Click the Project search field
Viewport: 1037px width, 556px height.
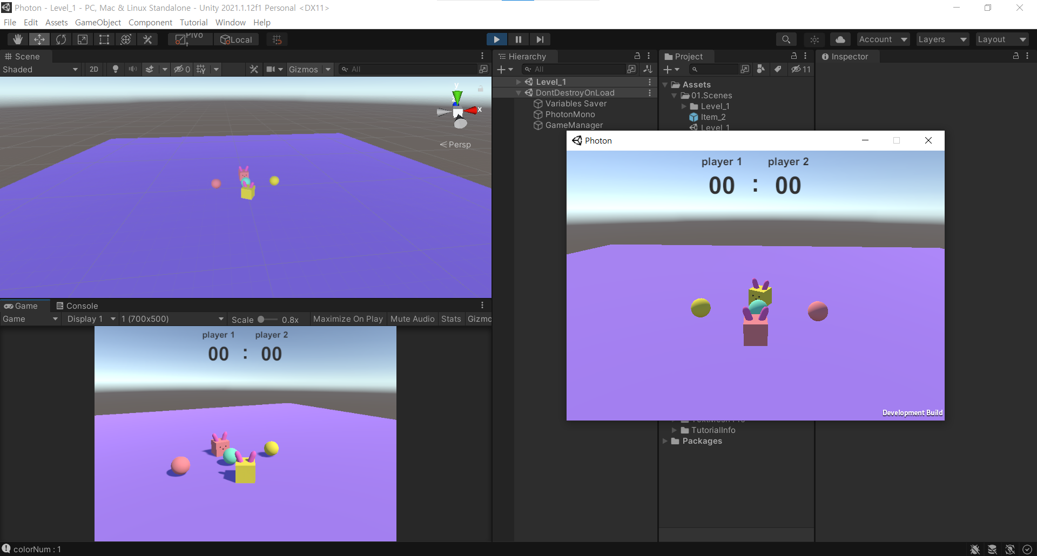(x=714, y=69)
